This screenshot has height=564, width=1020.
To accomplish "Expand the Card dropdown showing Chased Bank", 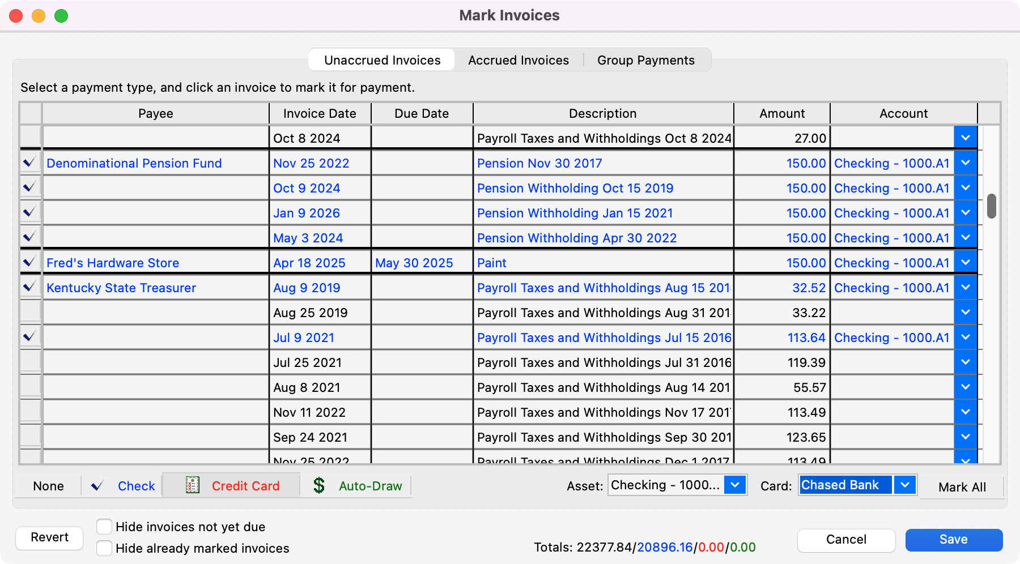I will (905, 485).
